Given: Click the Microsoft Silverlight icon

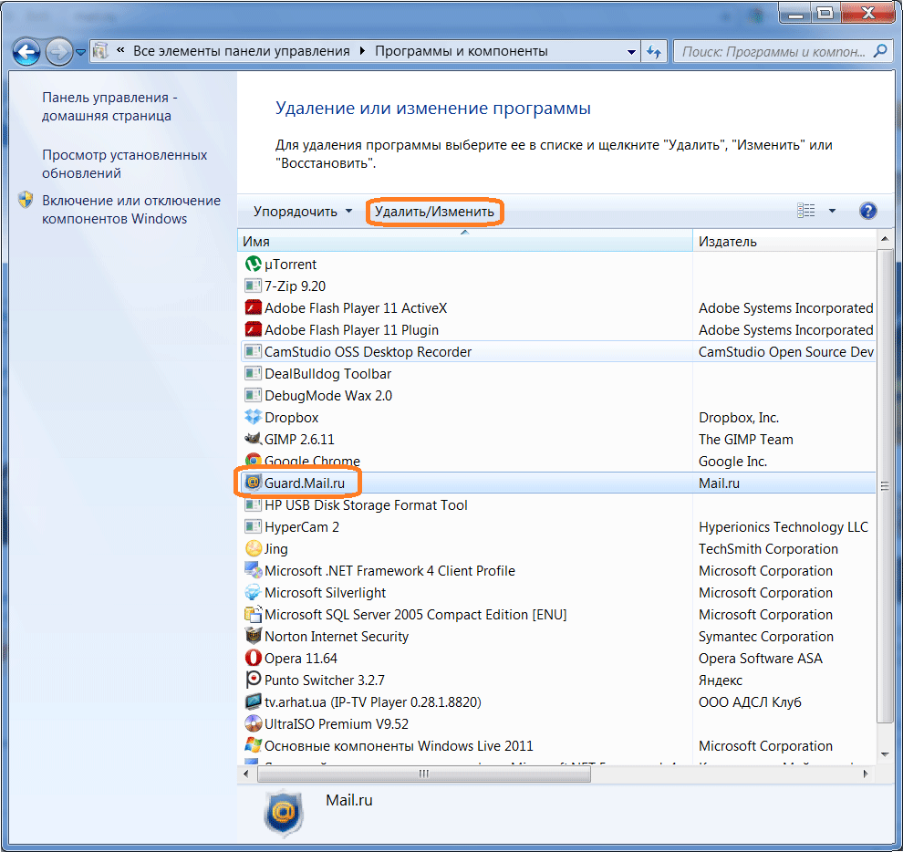Looking at the screenshot, I should [x=253, y=592].
